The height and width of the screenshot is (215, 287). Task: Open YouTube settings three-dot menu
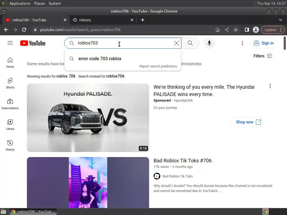[242, 43]
